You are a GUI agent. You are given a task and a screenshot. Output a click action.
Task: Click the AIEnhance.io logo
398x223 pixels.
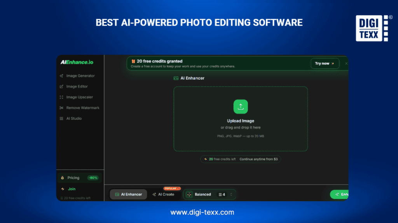(x=77, y=62)
